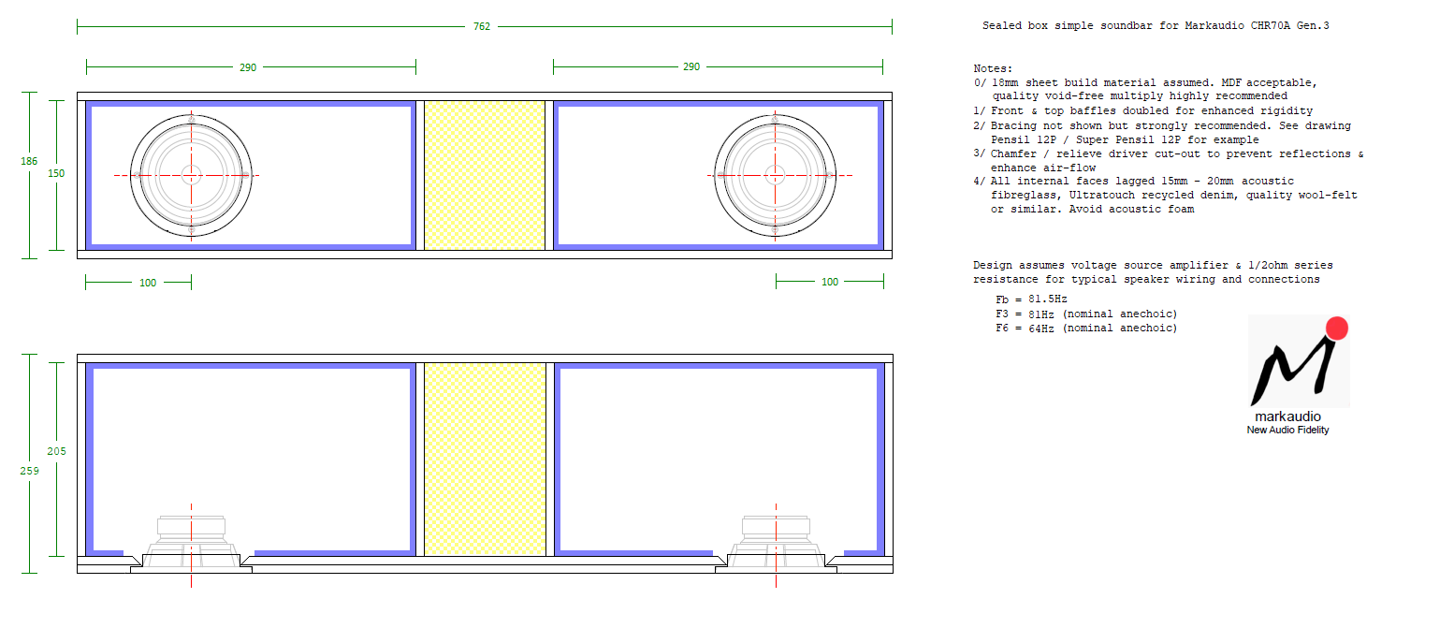This screenshot has width=1454, height=628.
Task: Select the 150 internal height dimension
Action: [57, 173]
